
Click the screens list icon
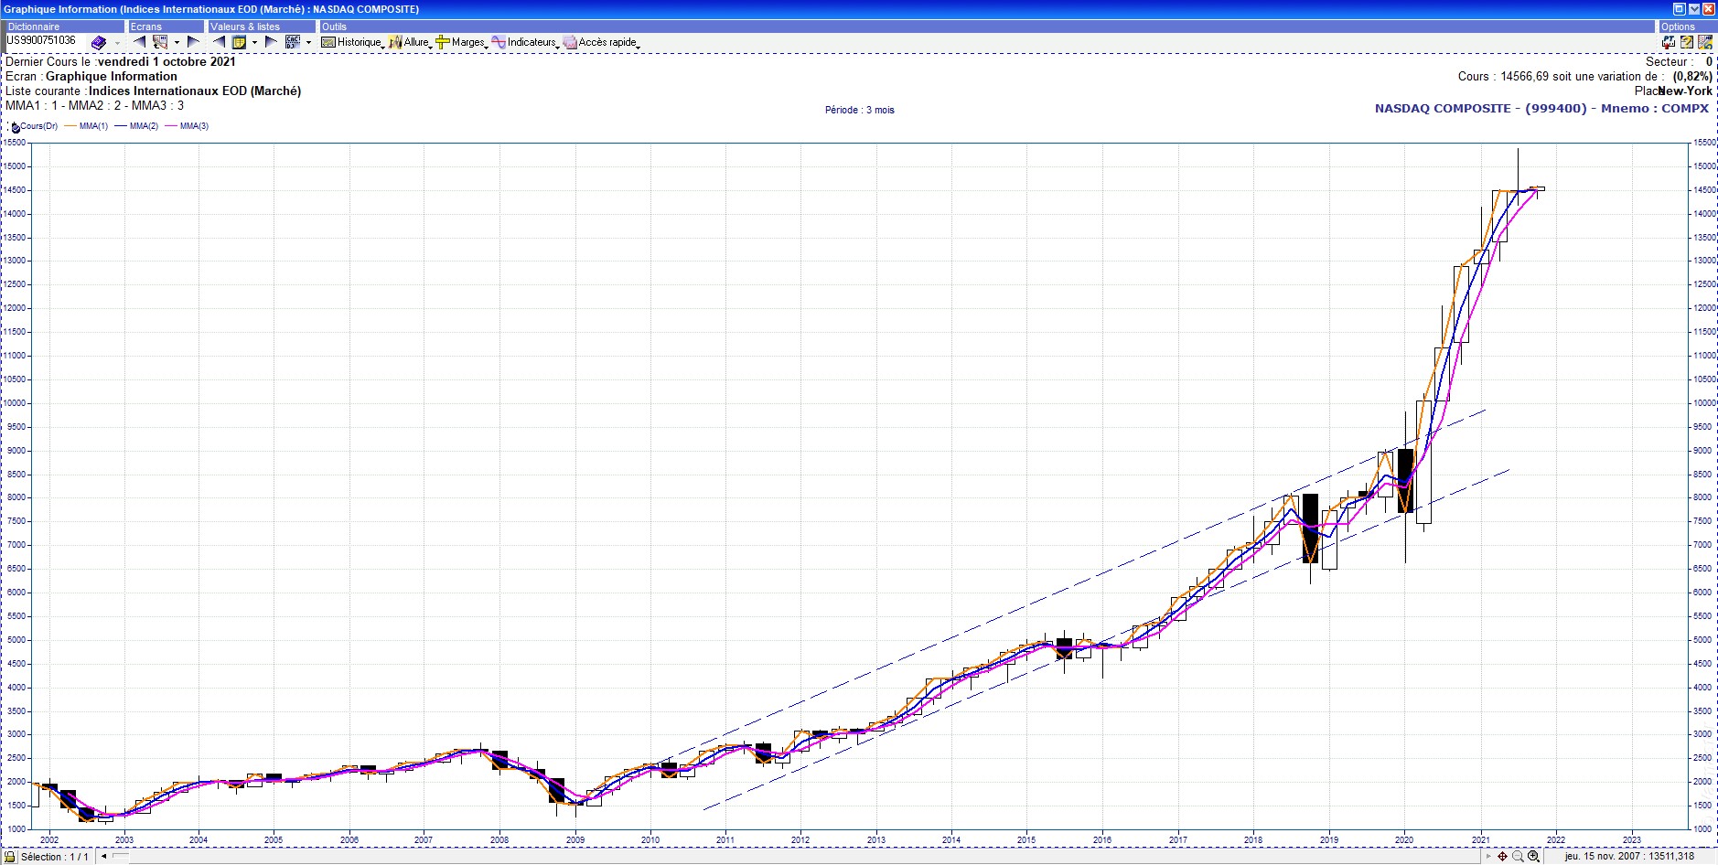point(160,42)
